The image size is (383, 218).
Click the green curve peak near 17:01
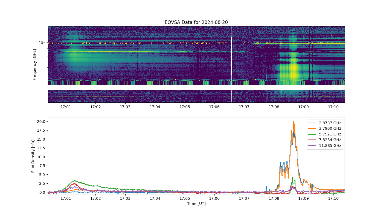click(75, 180)
